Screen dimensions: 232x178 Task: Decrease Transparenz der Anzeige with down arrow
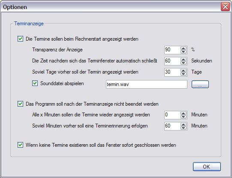(184, 52)
